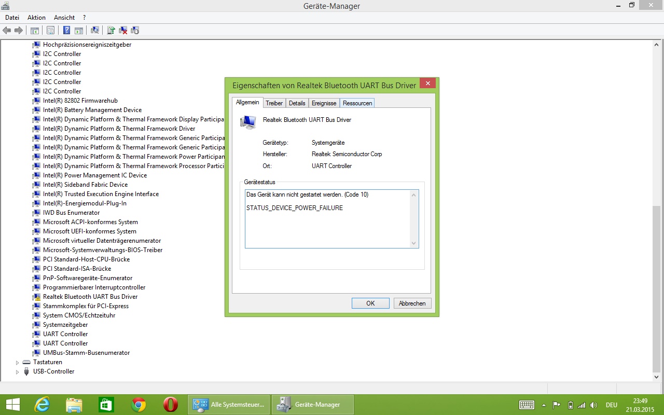Open the Aktion menu
The image size is (664, 415).
37,18
